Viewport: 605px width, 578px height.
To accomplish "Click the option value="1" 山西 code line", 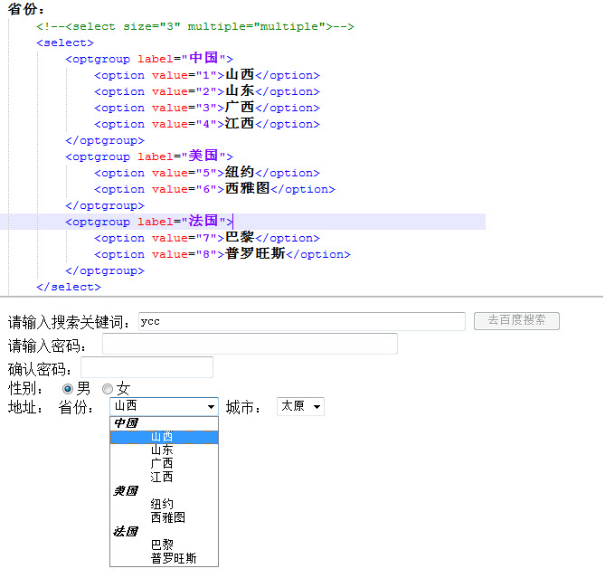I will pyautogui.click(x=207, y=75).
